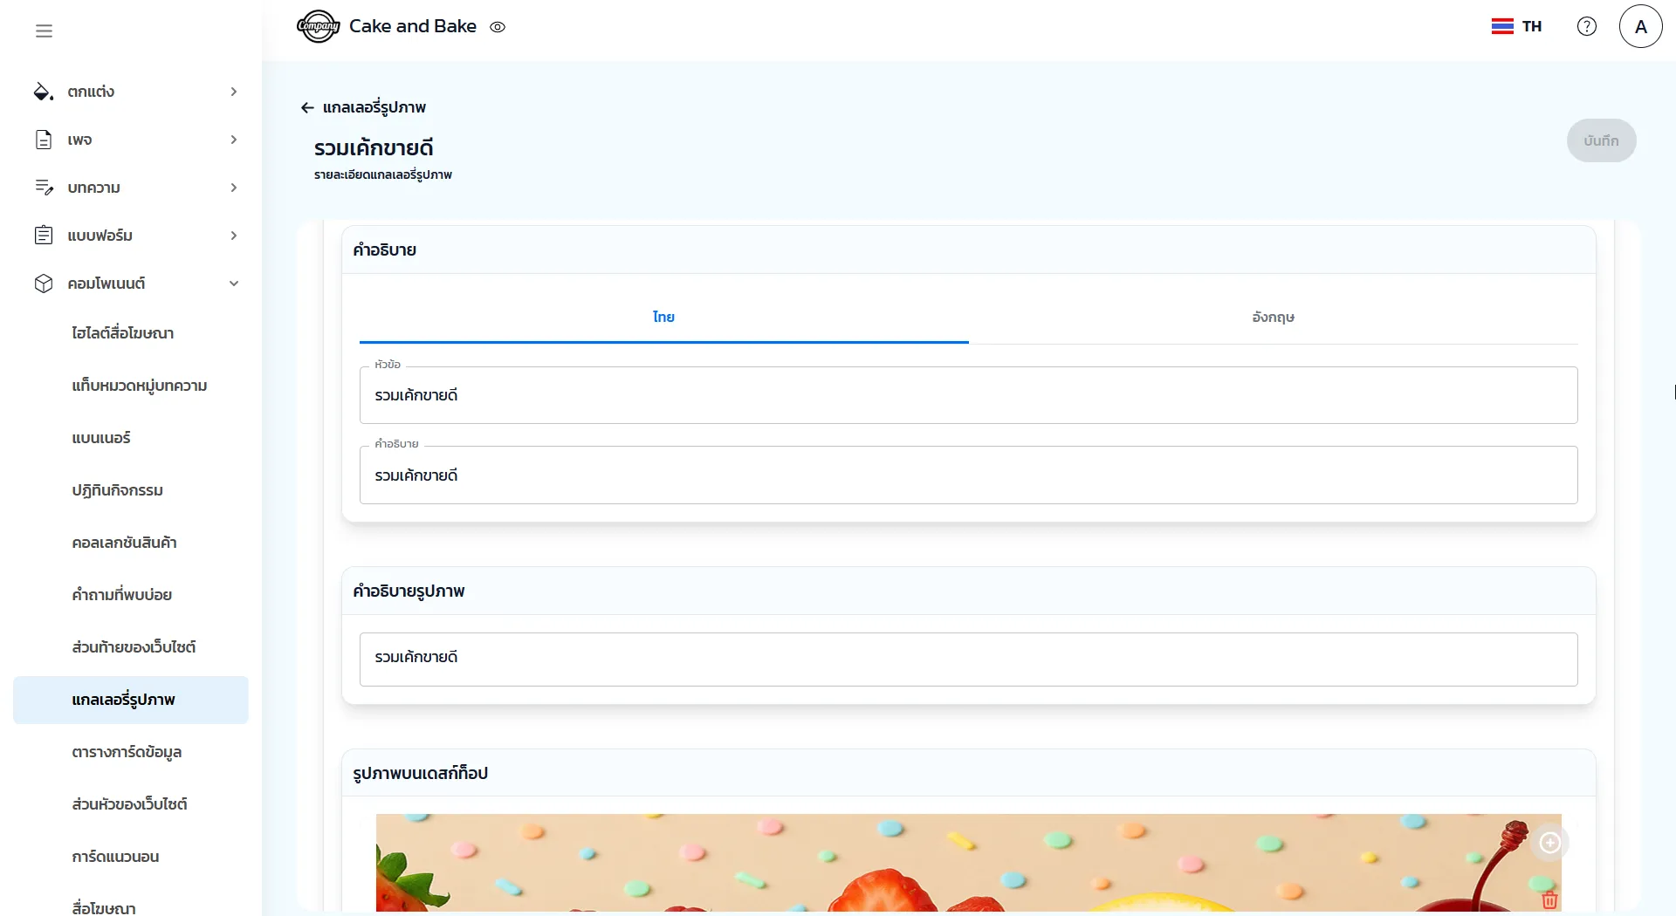Image resolution: width=1676 pixels, height=916 pixels.
Task: Open the user avatar A menu
Action: pyautogui.click(x=1640, y=26)
